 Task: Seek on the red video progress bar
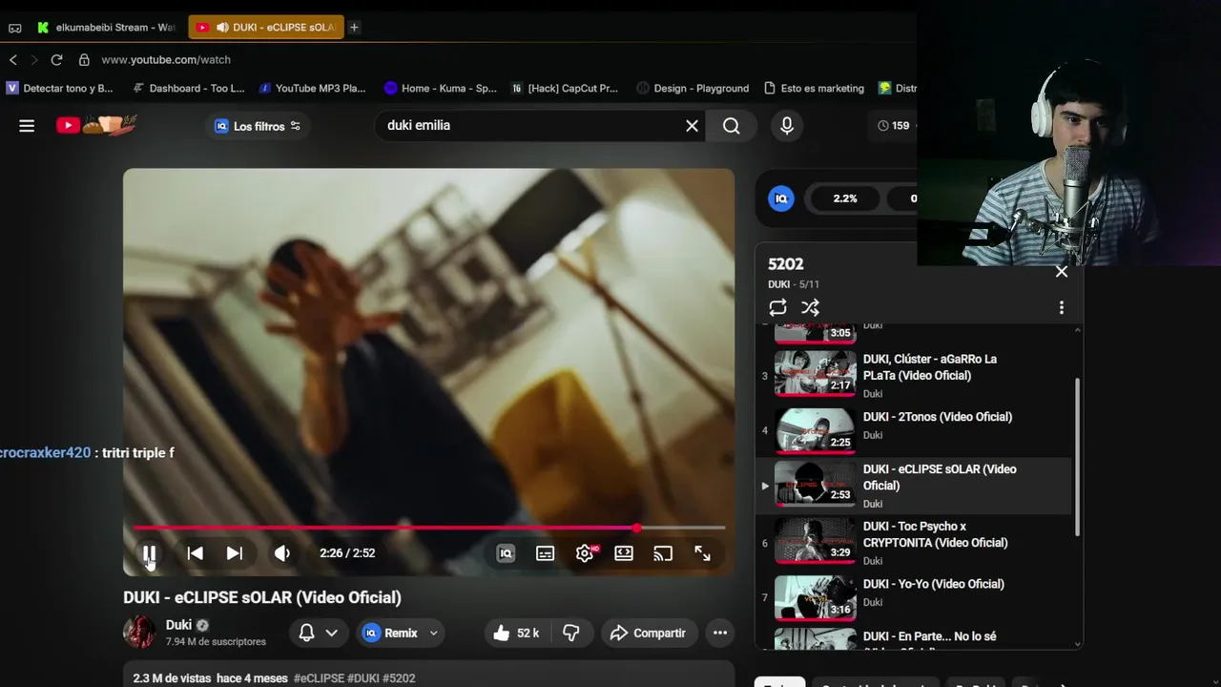[428, 528]
